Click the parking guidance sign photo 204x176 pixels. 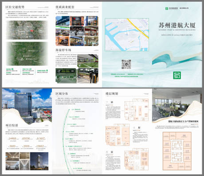tap(66, 76)
